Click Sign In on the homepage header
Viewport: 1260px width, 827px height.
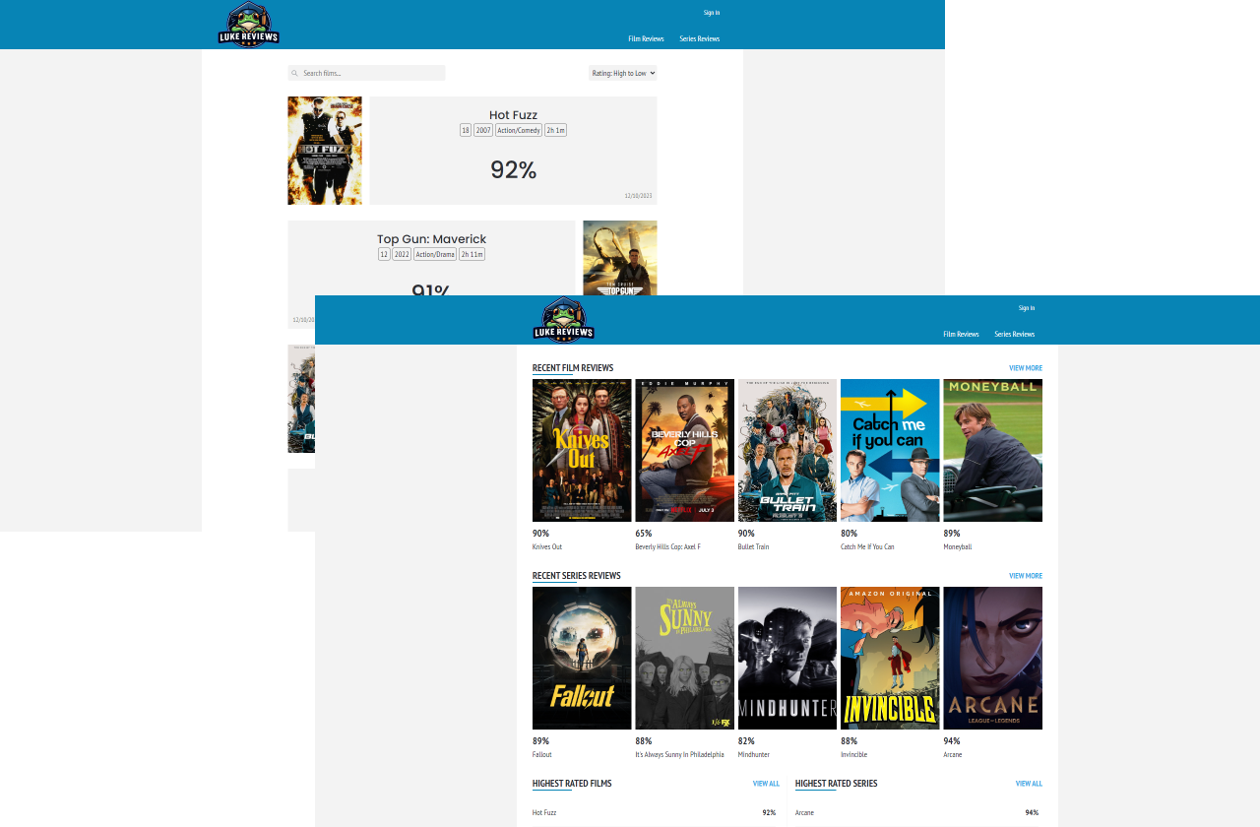[x=1027, y=307]
